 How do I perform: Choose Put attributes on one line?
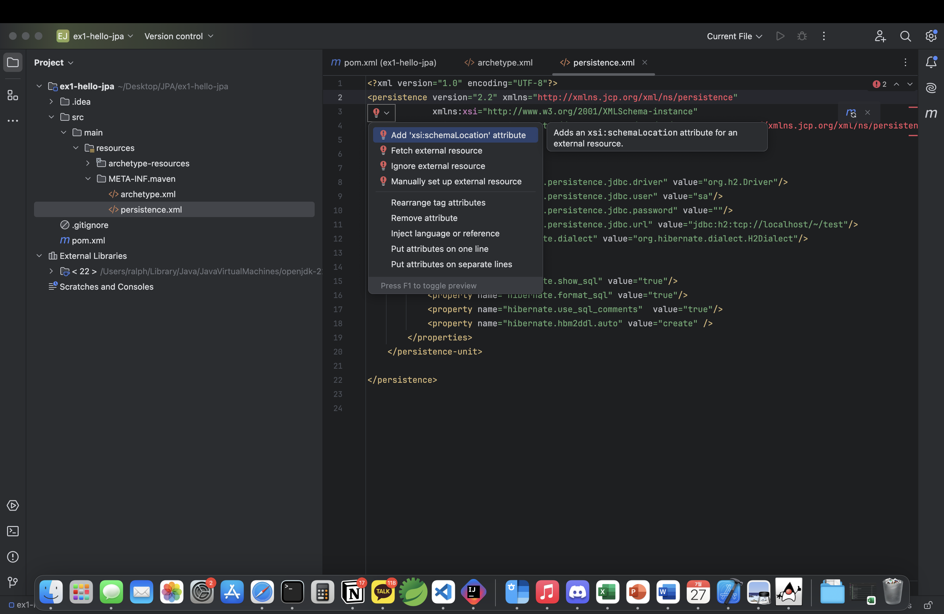[x=455, y=249]
